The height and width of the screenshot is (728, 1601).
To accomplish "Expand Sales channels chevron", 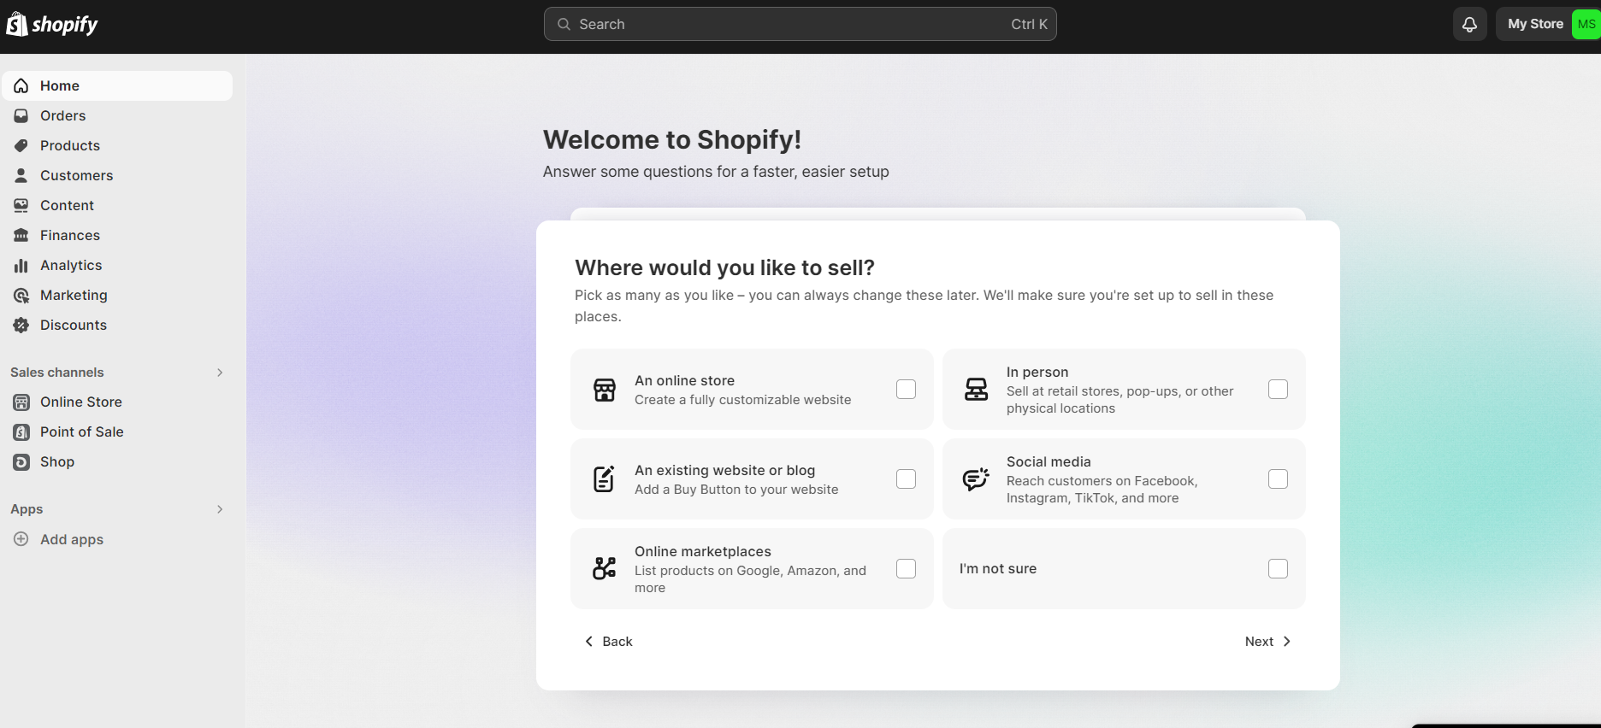I will click(220, 373).
